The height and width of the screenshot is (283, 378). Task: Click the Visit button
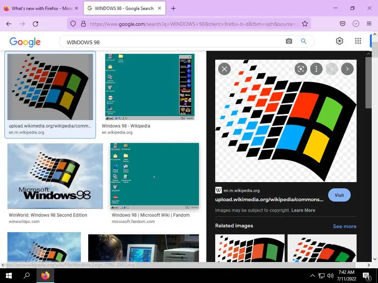click(x=339, y=195)
